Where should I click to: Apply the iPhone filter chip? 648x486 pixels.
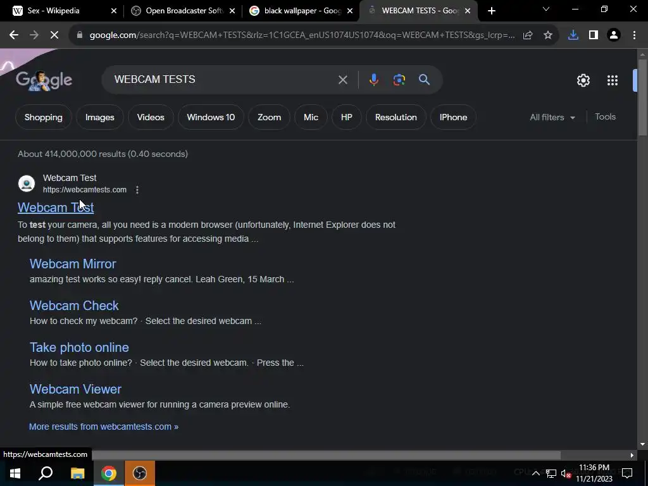click(453, 117)
